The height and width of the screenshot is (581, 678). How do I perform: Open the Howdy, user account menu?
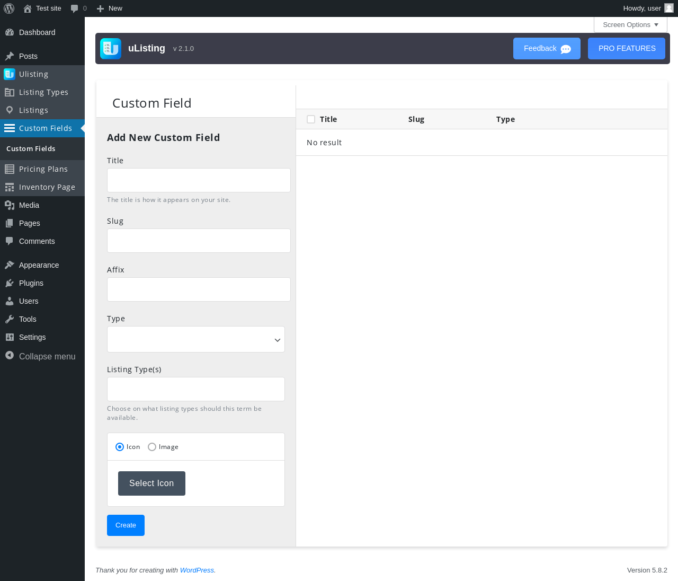coord(648,8)
